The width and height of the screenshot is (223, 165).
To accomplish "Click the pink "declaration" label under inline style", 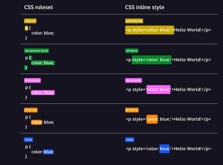I will [133, 80].
